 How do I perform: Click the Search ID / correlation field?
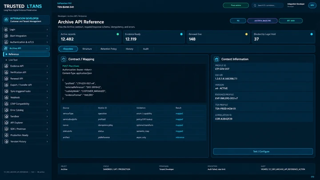(268, 5)
